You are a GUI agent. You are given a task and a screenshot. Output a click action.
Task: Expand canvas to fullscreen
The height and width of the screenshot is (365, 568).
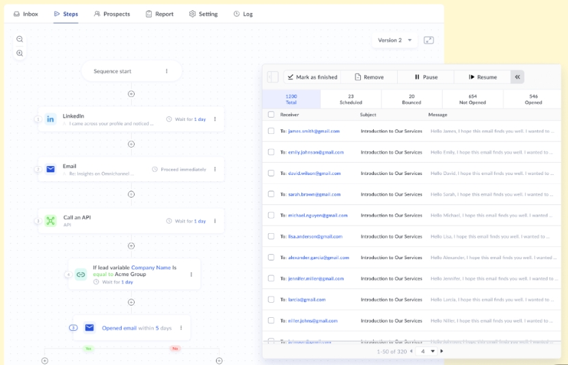pyautogui.click(x=429, y=40)
